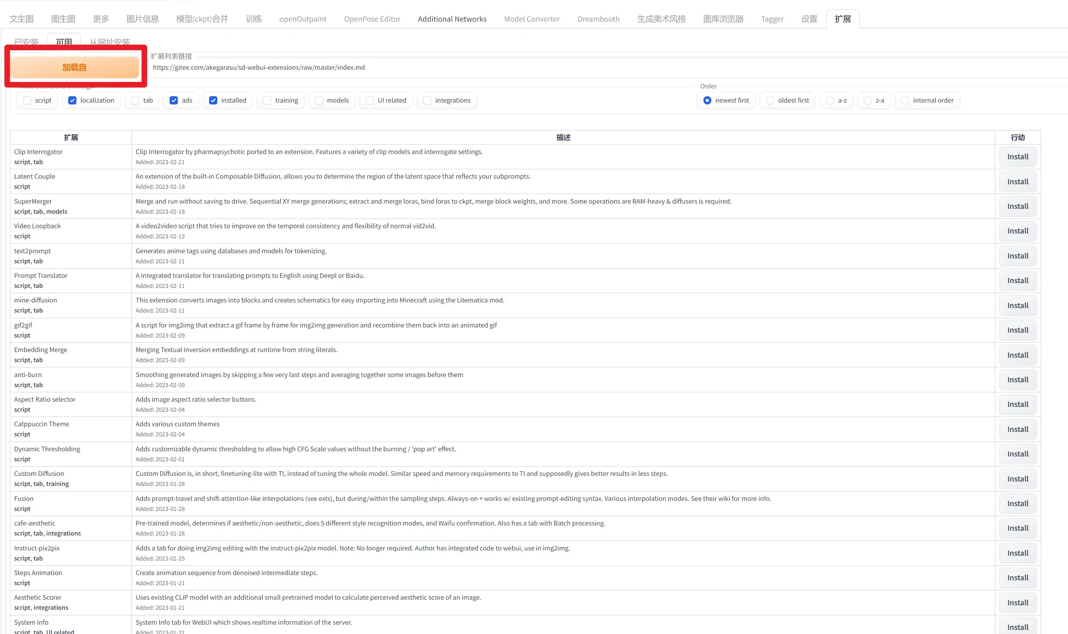Click the orange 加载自 load button

(x=74, y=68)
